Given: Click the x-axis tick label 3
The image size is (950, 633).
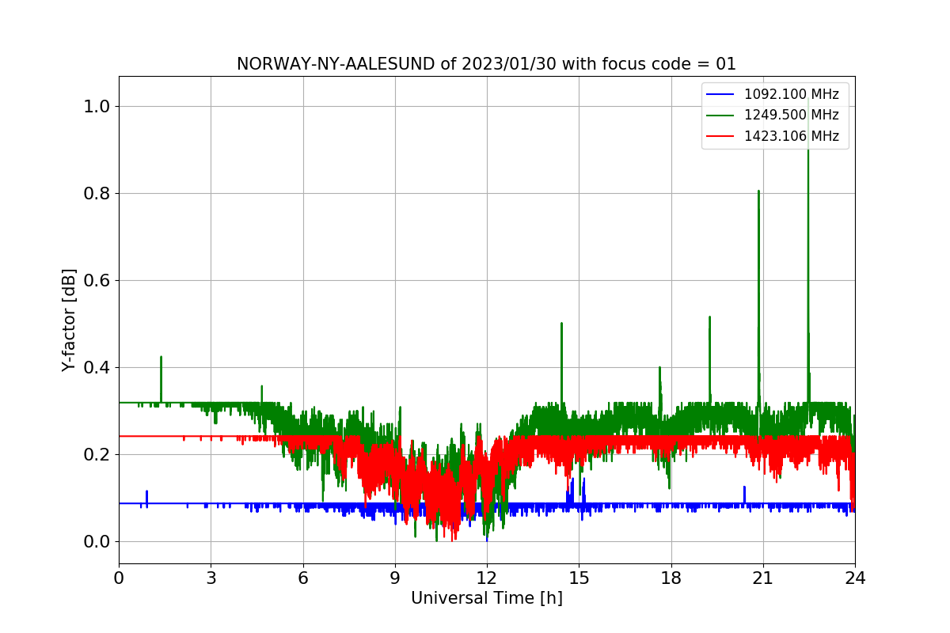Looking at the screenshot, I should [x=211, y=578].
